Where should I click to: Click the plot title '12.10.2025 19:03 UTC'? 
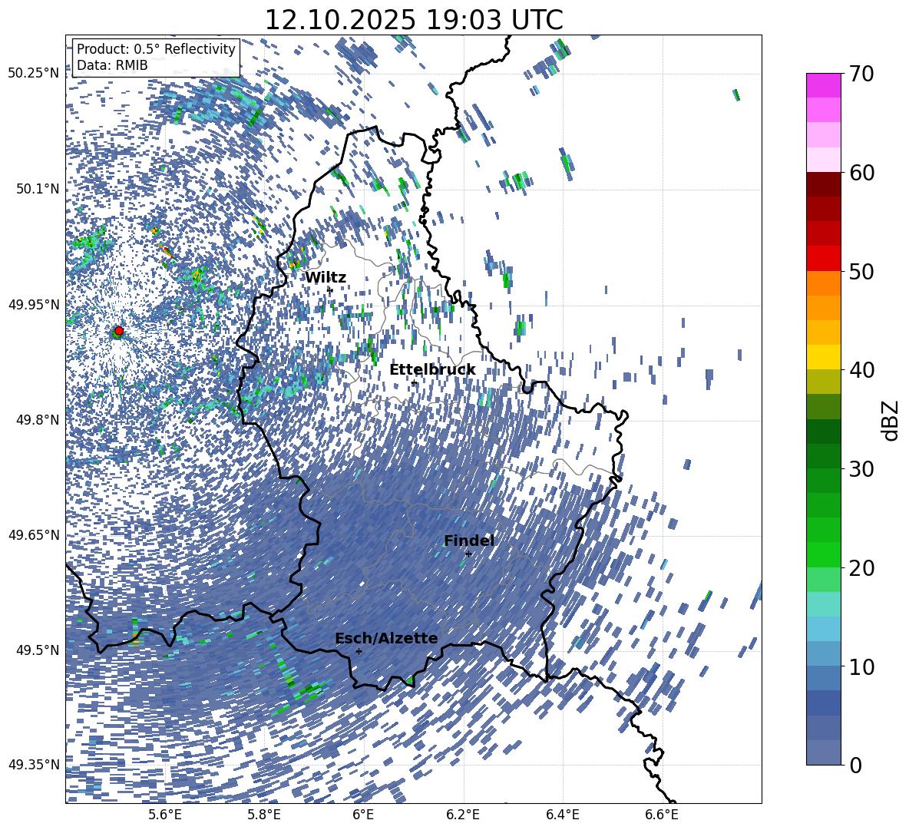(414, 20)
